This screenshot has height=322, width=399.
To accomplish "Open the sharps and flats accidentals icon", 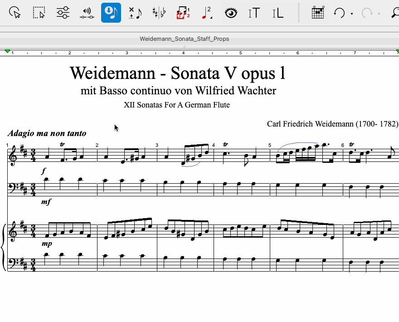I will coord(159,13).
